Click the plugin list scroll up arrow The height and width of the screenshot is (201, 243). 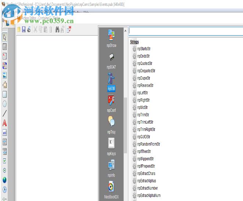(125, 31)
